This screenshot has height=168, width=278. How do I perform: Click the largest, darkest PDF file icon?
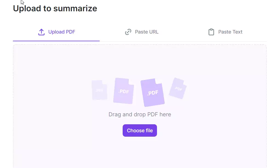click(x=153, y=92)
